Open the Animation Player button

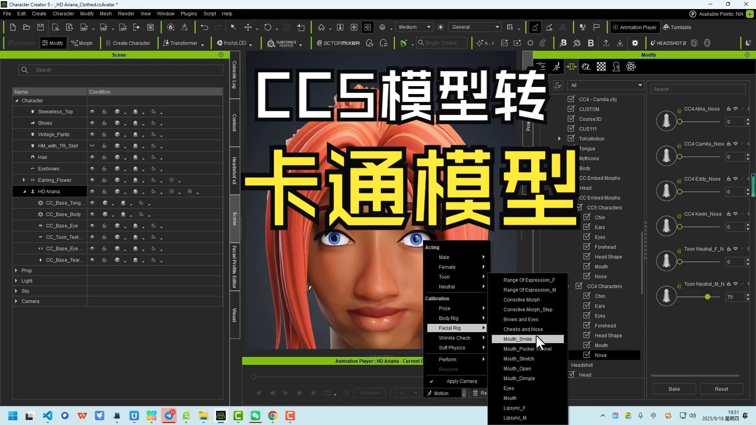[x=634, y=27]
